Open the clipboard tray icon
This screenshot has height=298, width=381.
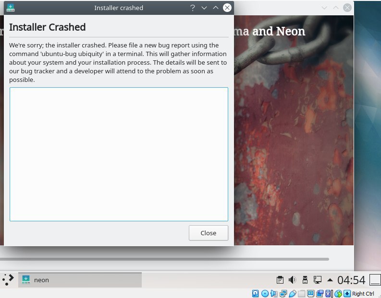pos(280,280)
